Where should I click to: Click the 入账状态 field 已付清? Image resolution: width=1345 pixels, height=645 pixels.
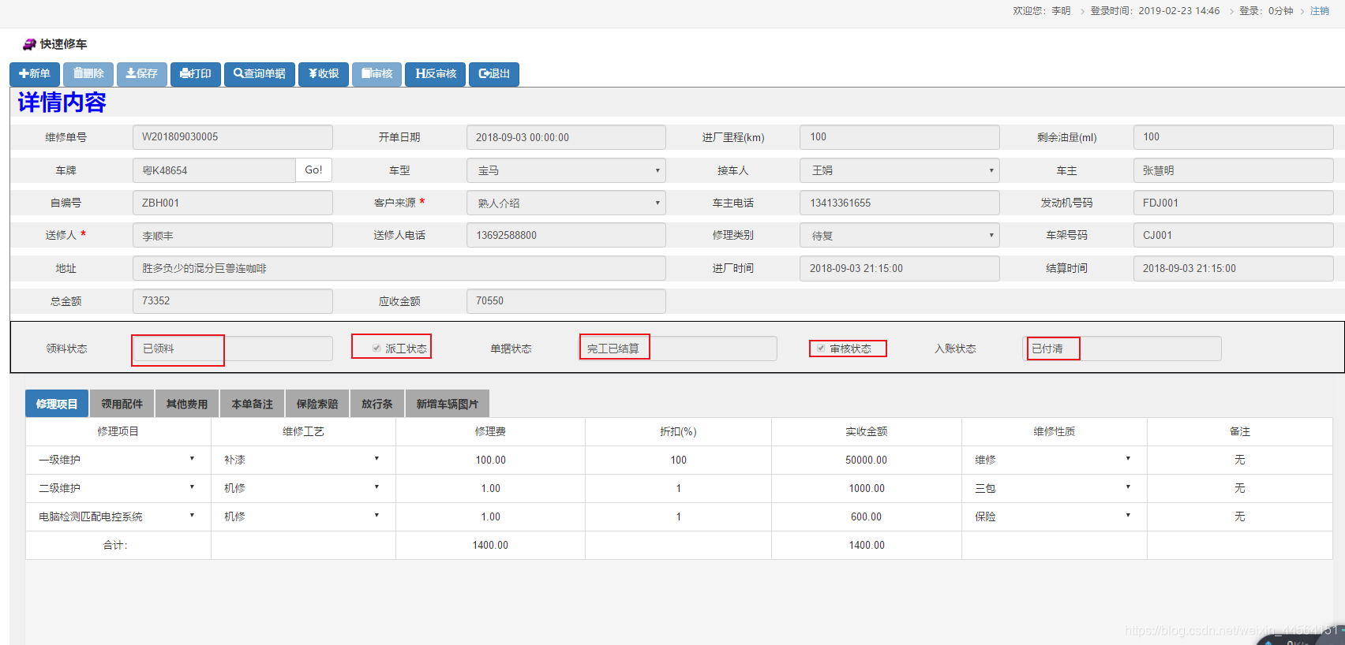[x=1122, y=349]
